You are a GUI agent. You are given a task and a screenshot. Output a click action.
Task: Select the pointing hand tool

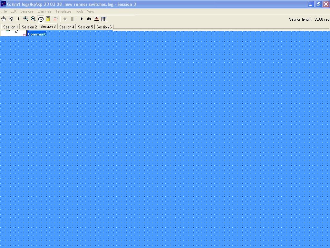click(x=11, y=19)
